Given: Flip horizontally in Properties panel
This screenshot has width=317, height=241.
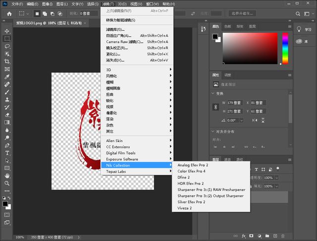Looking at the screenshot, I should 255,120.
